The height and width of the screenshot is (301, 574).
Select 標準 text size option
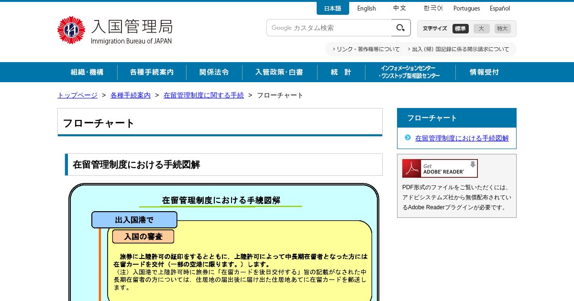[460, 29]
